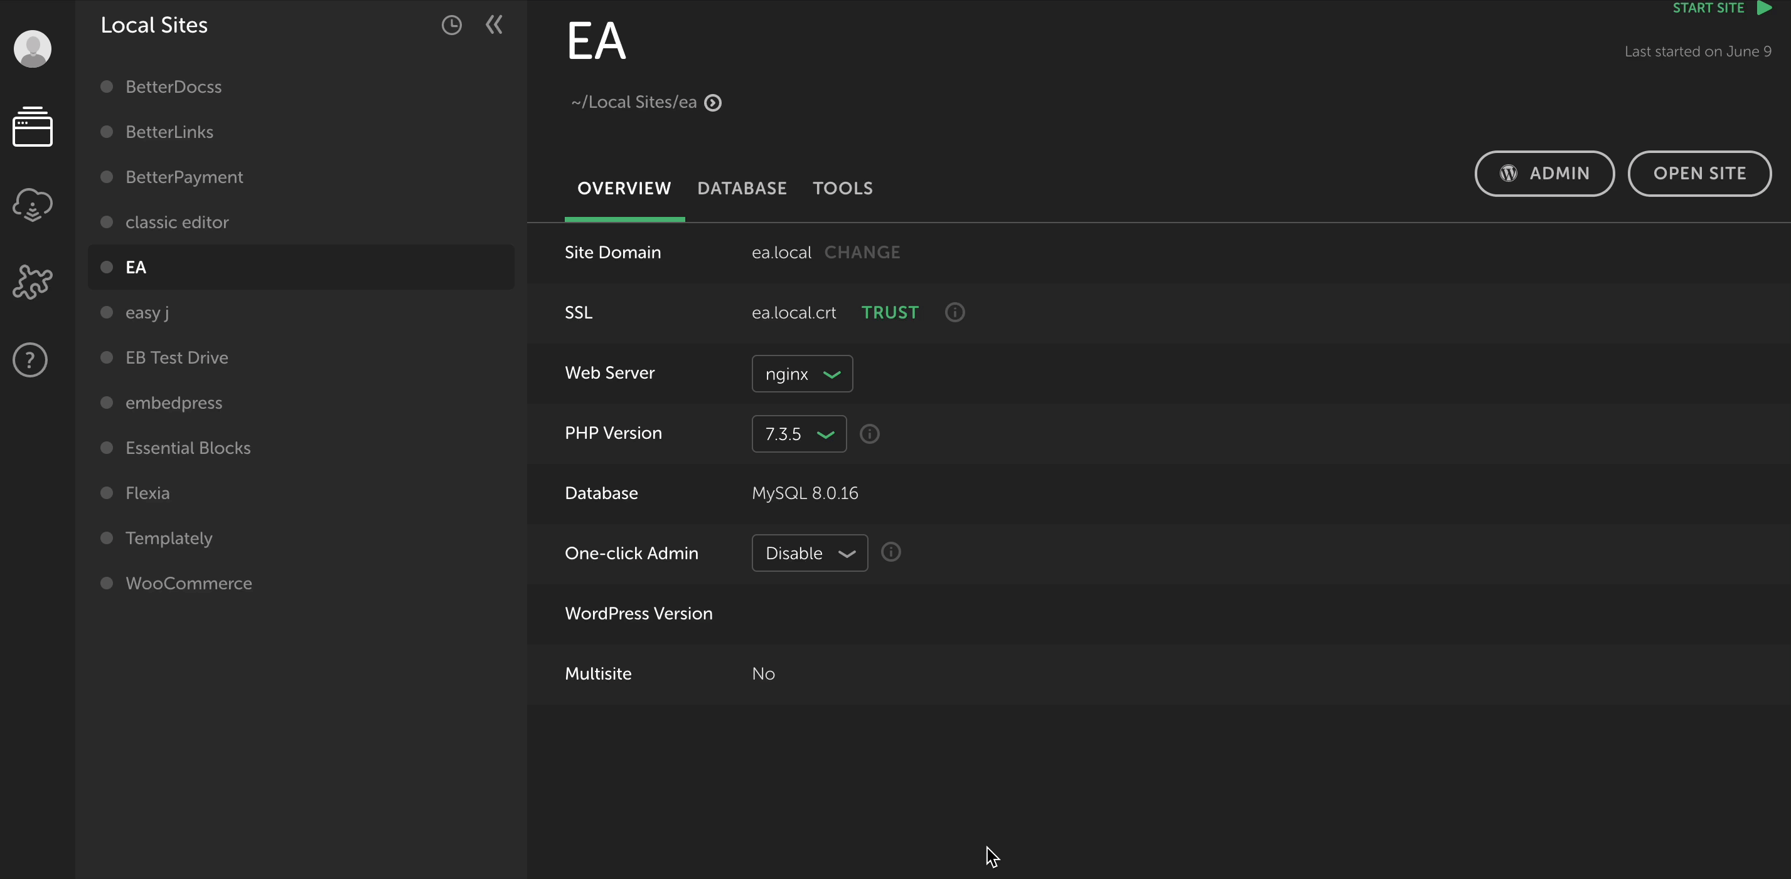Open the cloud Connect icon

(33, 205)
